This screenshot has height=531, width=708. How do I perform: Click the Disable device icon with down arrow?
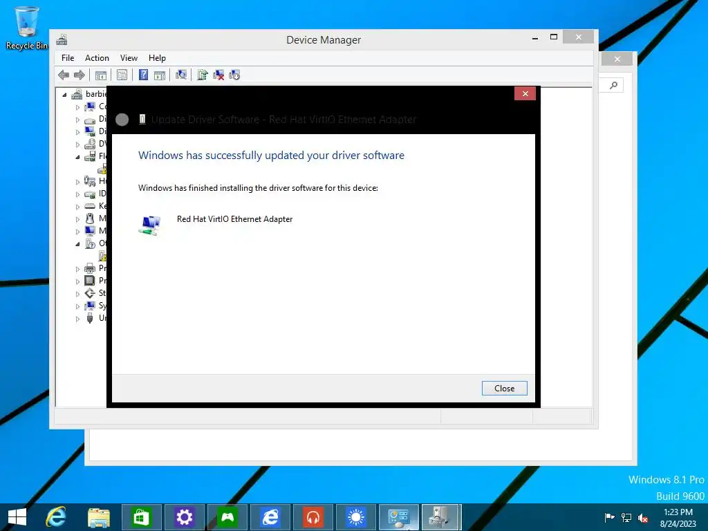234,75
